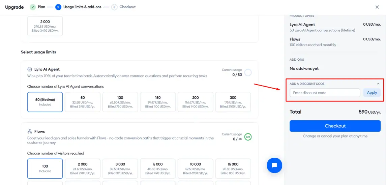Screen dimensions: 386x185
Task: Click the Enter discount code field
Action: (x=325, y=93)
